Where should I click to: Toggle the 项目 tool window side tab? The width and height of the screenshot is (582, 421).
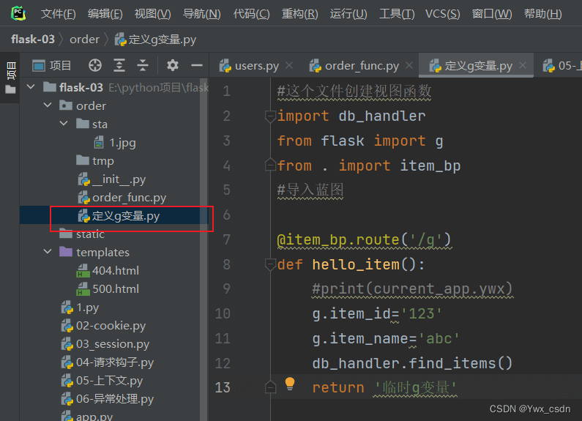click(x=10, y=71)
